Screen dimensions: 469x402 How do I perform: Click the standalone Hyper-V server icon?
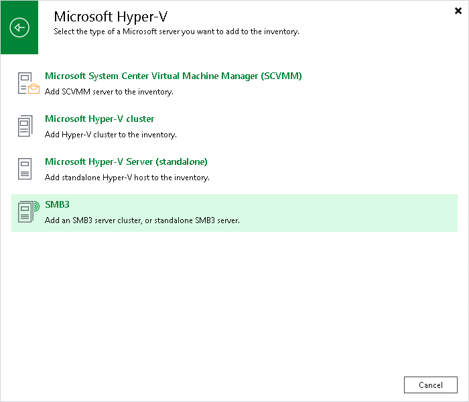tap(25, 169)
